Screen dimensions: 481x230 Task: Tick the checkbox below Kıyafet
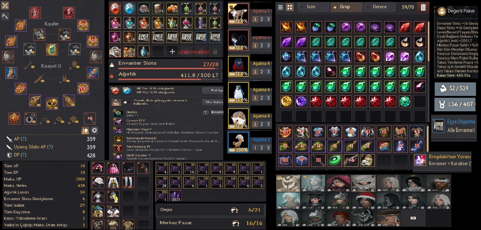click(52, 60)
